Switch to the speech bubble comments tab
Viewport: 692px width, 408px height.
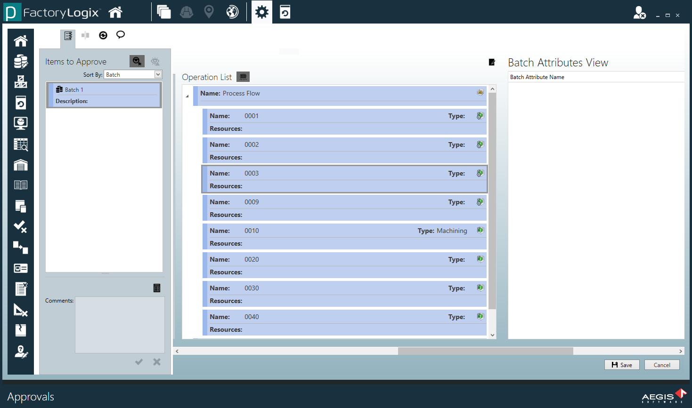coord(120,34)
